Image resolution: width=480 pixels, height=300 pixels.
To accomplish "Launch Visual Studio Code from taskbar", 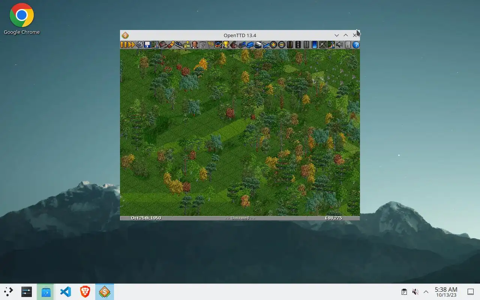I will point(66,292).
